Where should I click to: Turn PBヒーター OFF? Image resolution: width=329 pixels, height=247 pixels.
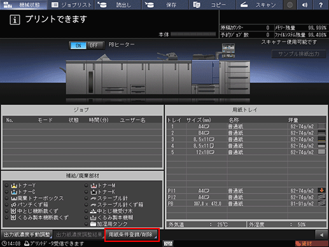[94, 45]
